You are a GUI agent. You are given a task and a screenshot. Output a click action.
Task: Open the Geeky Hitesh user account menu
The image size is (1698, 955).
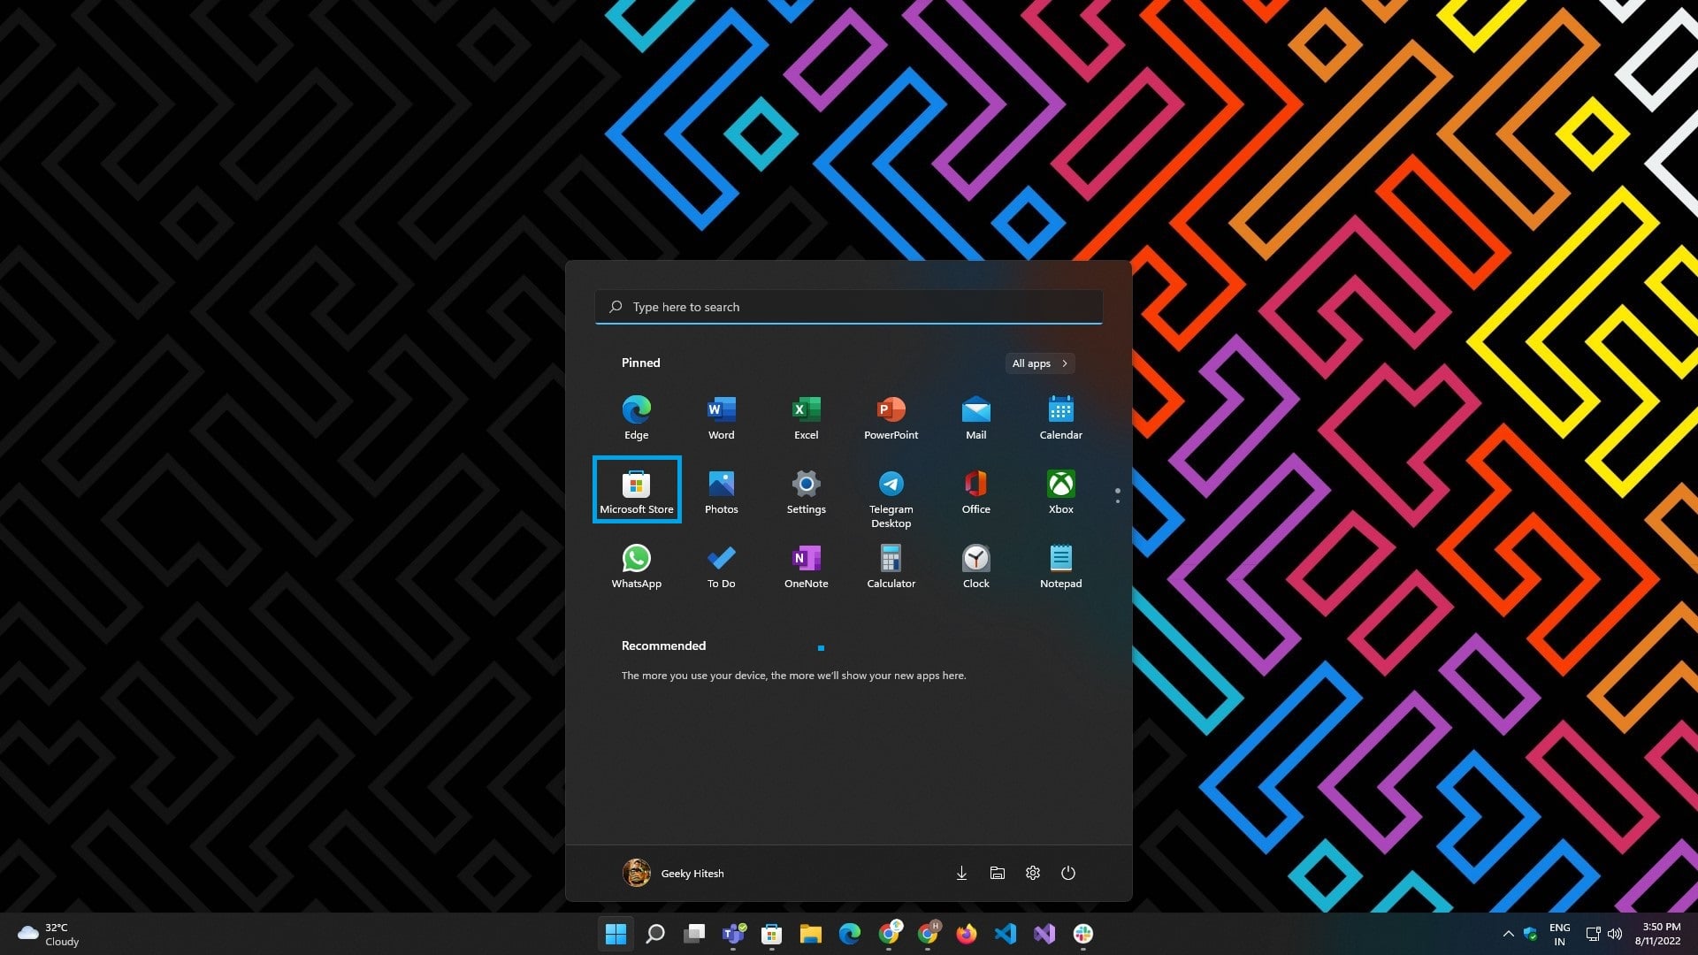click(x=673, y=873)
